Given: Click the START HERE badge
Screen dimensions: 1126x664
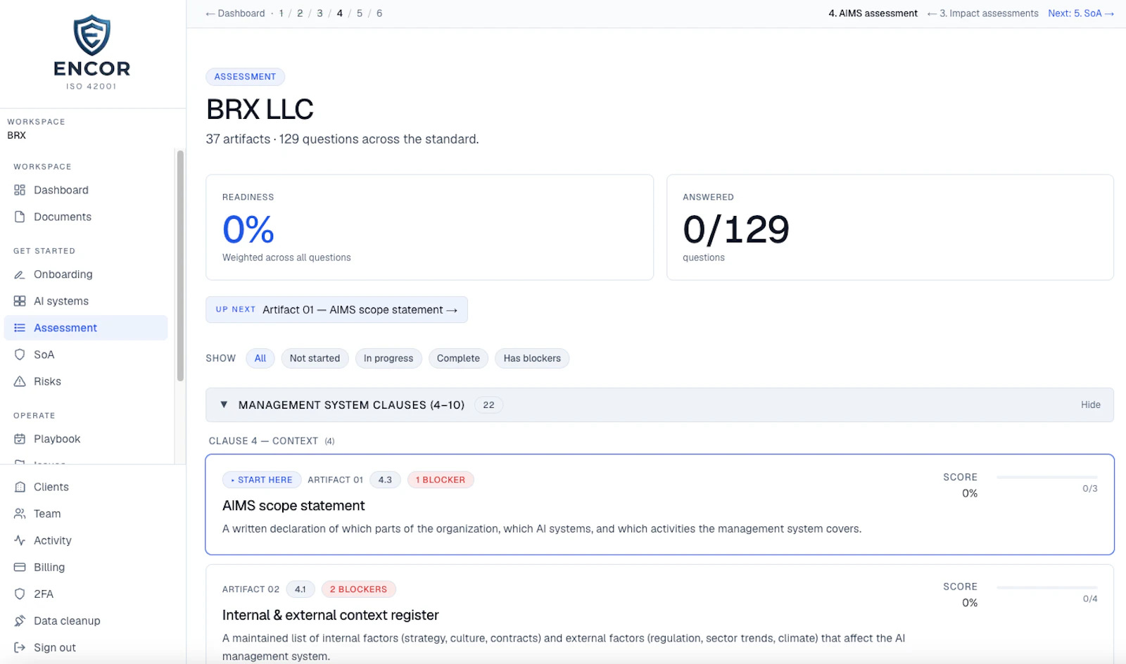Looking at the screenshot, I should pos(262,480).
